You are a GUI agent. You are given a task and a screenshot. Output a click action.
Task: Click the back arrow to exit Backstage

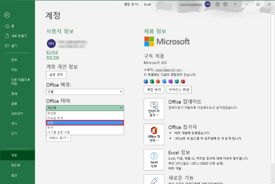tap(7, 15)
